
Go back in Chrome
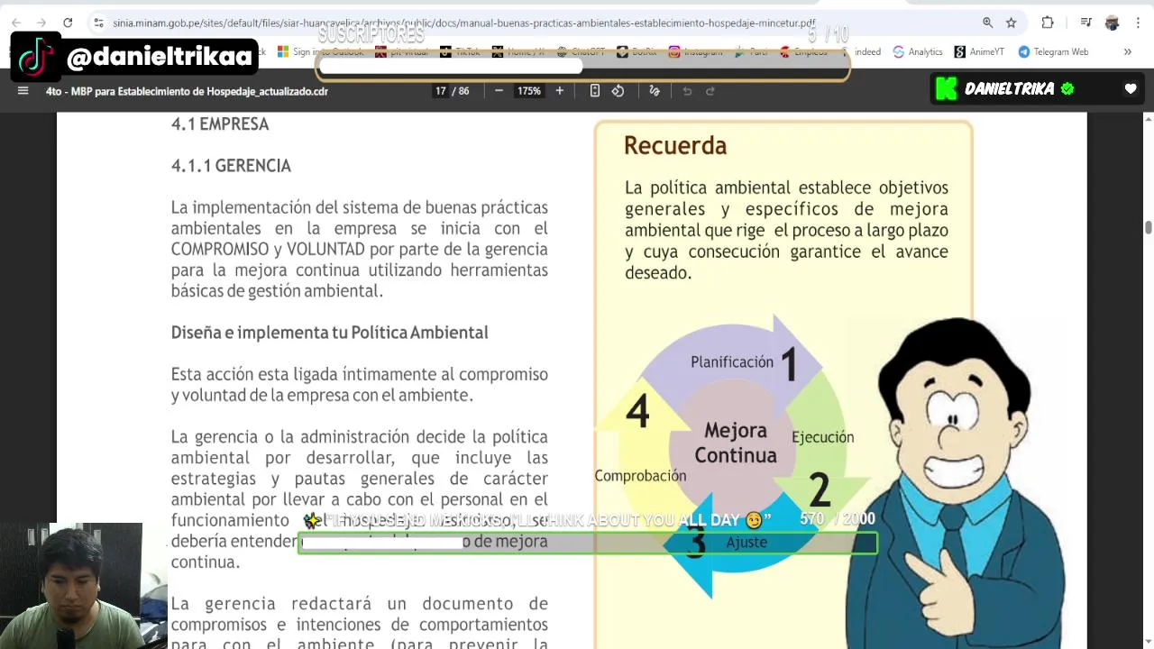pyautogui.click(x=16, y=23)
